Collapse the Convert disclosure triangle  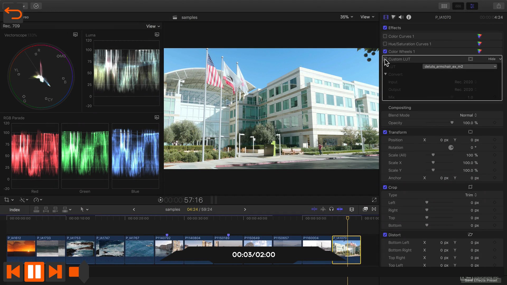386,74
